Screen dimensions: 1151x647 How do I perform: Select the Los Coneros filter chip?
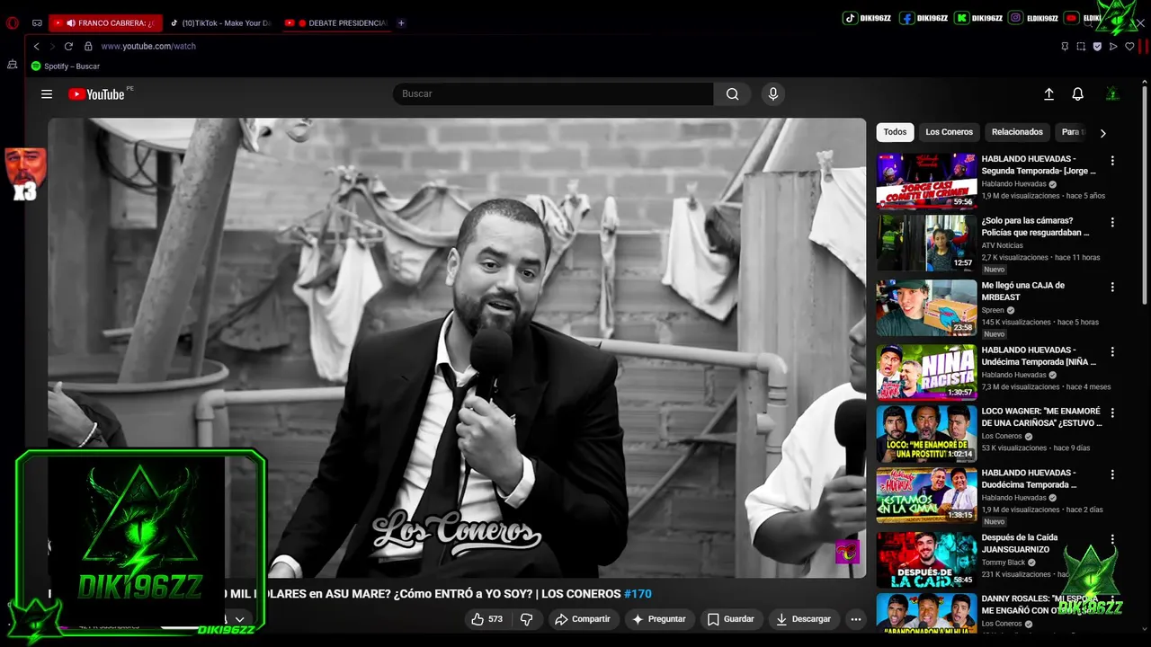click(x=949, y=132)
